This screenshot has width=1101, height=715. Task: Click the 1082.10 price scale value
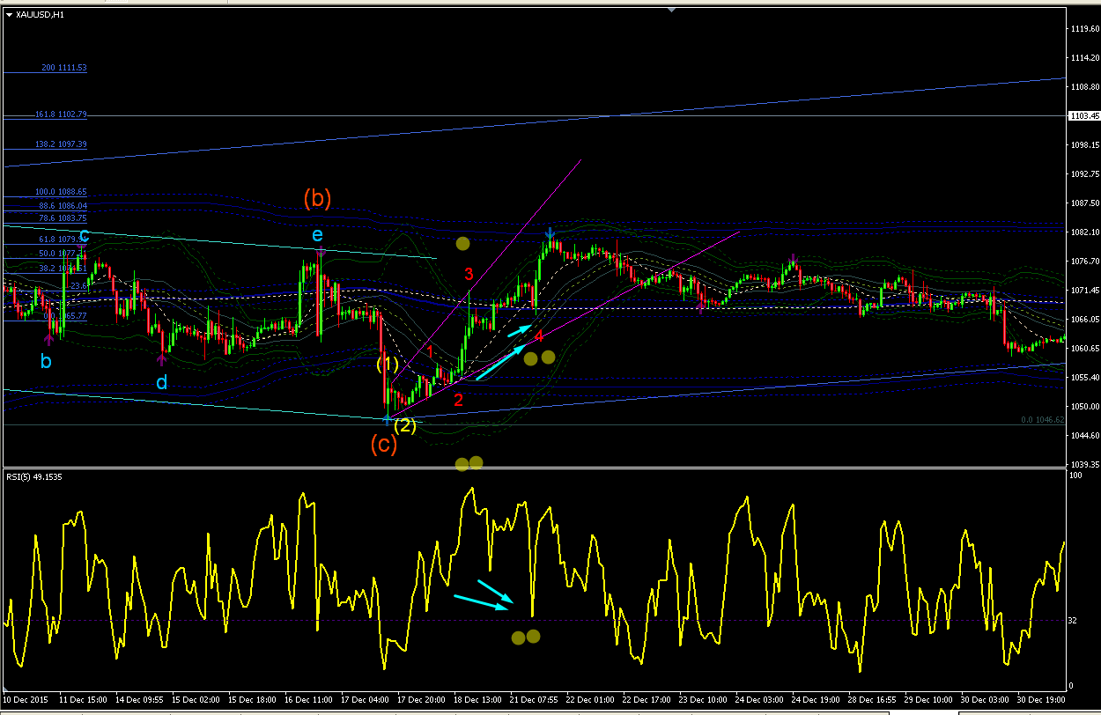1084,232
